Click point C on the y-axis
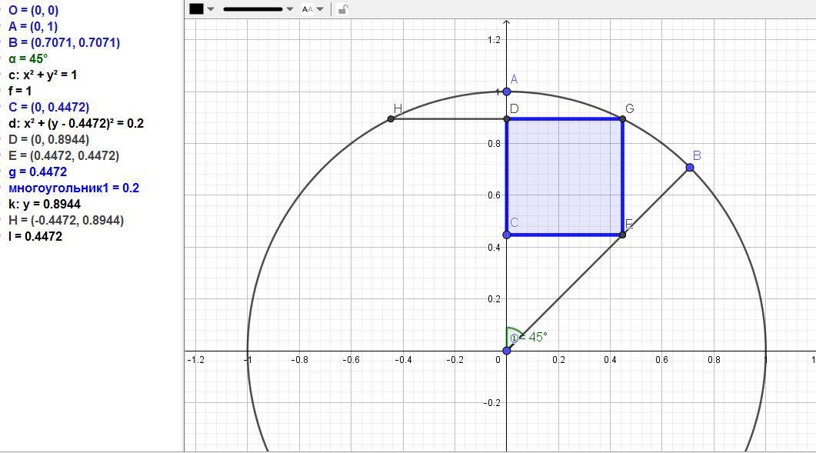This screenshot has height=453, width=816. 507,235
